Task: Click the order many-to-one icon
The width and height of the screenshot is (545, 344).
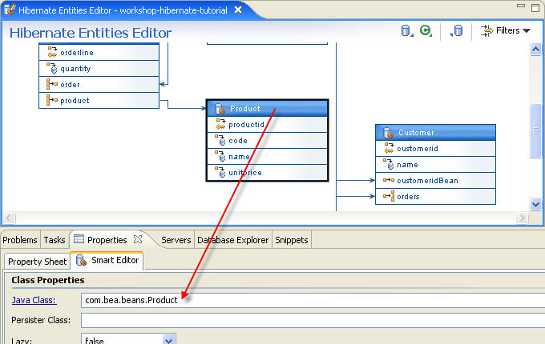Action: 52,84
